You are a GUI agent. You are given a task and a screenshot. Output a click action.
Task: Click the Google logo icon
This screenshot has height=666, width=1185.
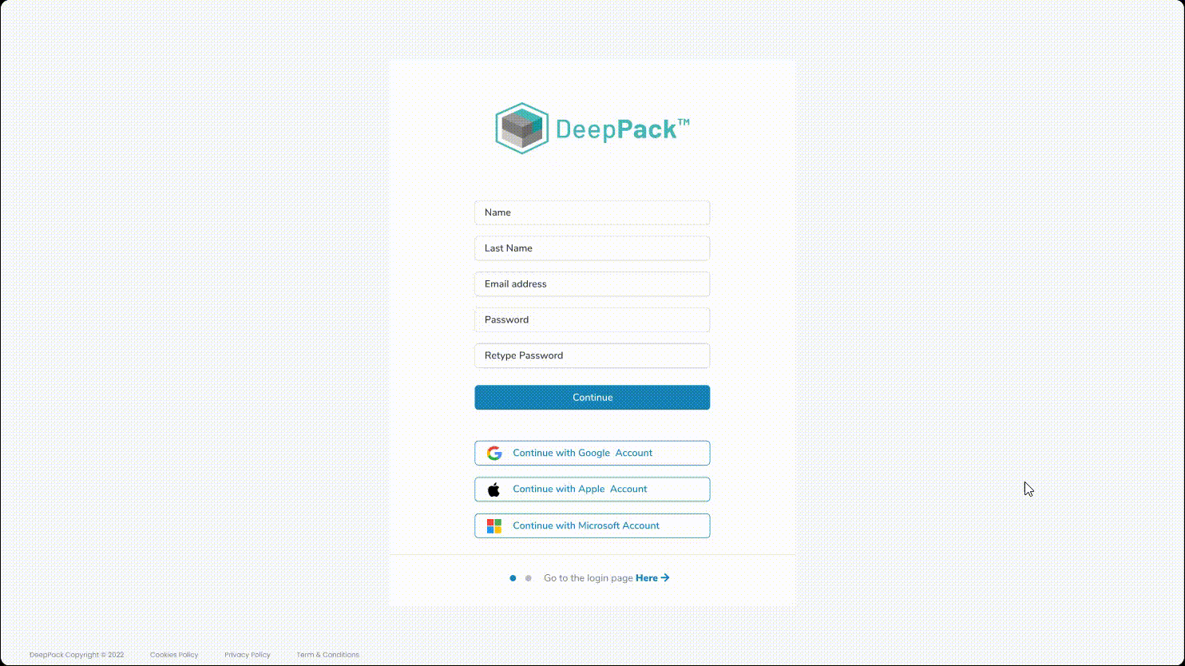pyautogui.click(x=494, y=453)
